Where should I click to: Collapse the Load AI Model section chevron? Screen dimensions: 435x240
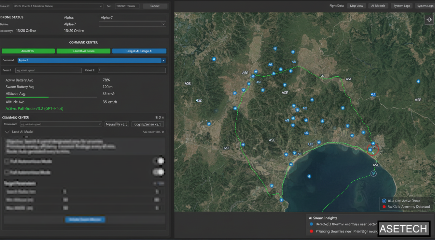point(7,132)
